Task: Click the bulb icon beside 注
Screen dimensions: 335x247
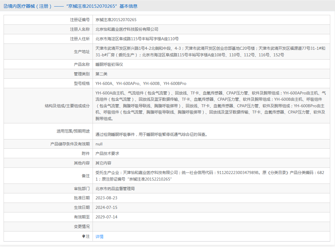Action: coord(84,236)
